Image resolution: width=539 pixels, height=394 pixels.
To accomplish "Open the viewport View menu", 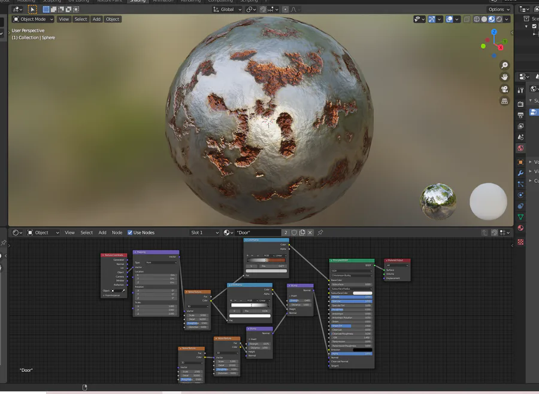I will (63, 19).
